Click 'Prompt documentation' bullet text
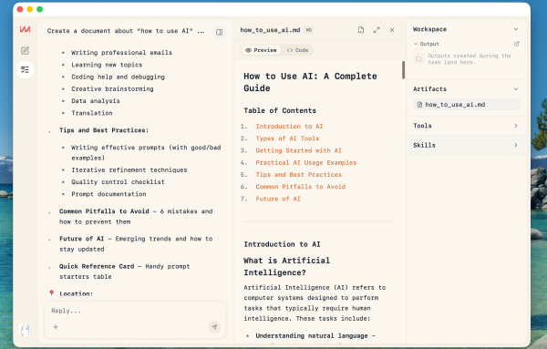The image size is (547, 349). pyautogui.click(x=108, y=194)
